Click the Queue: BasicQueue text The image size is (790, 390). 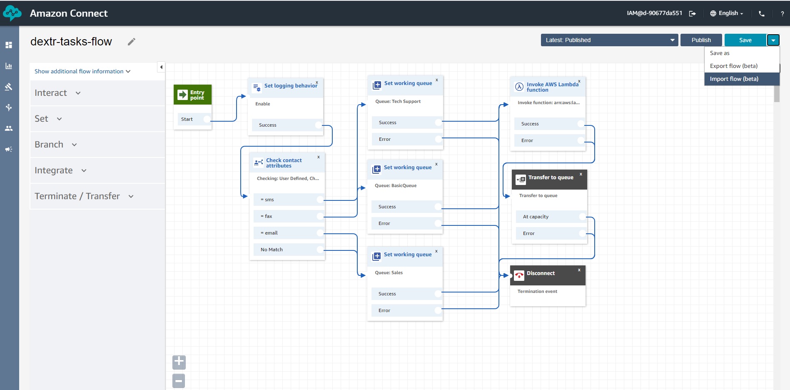click(x=396, y=186)
